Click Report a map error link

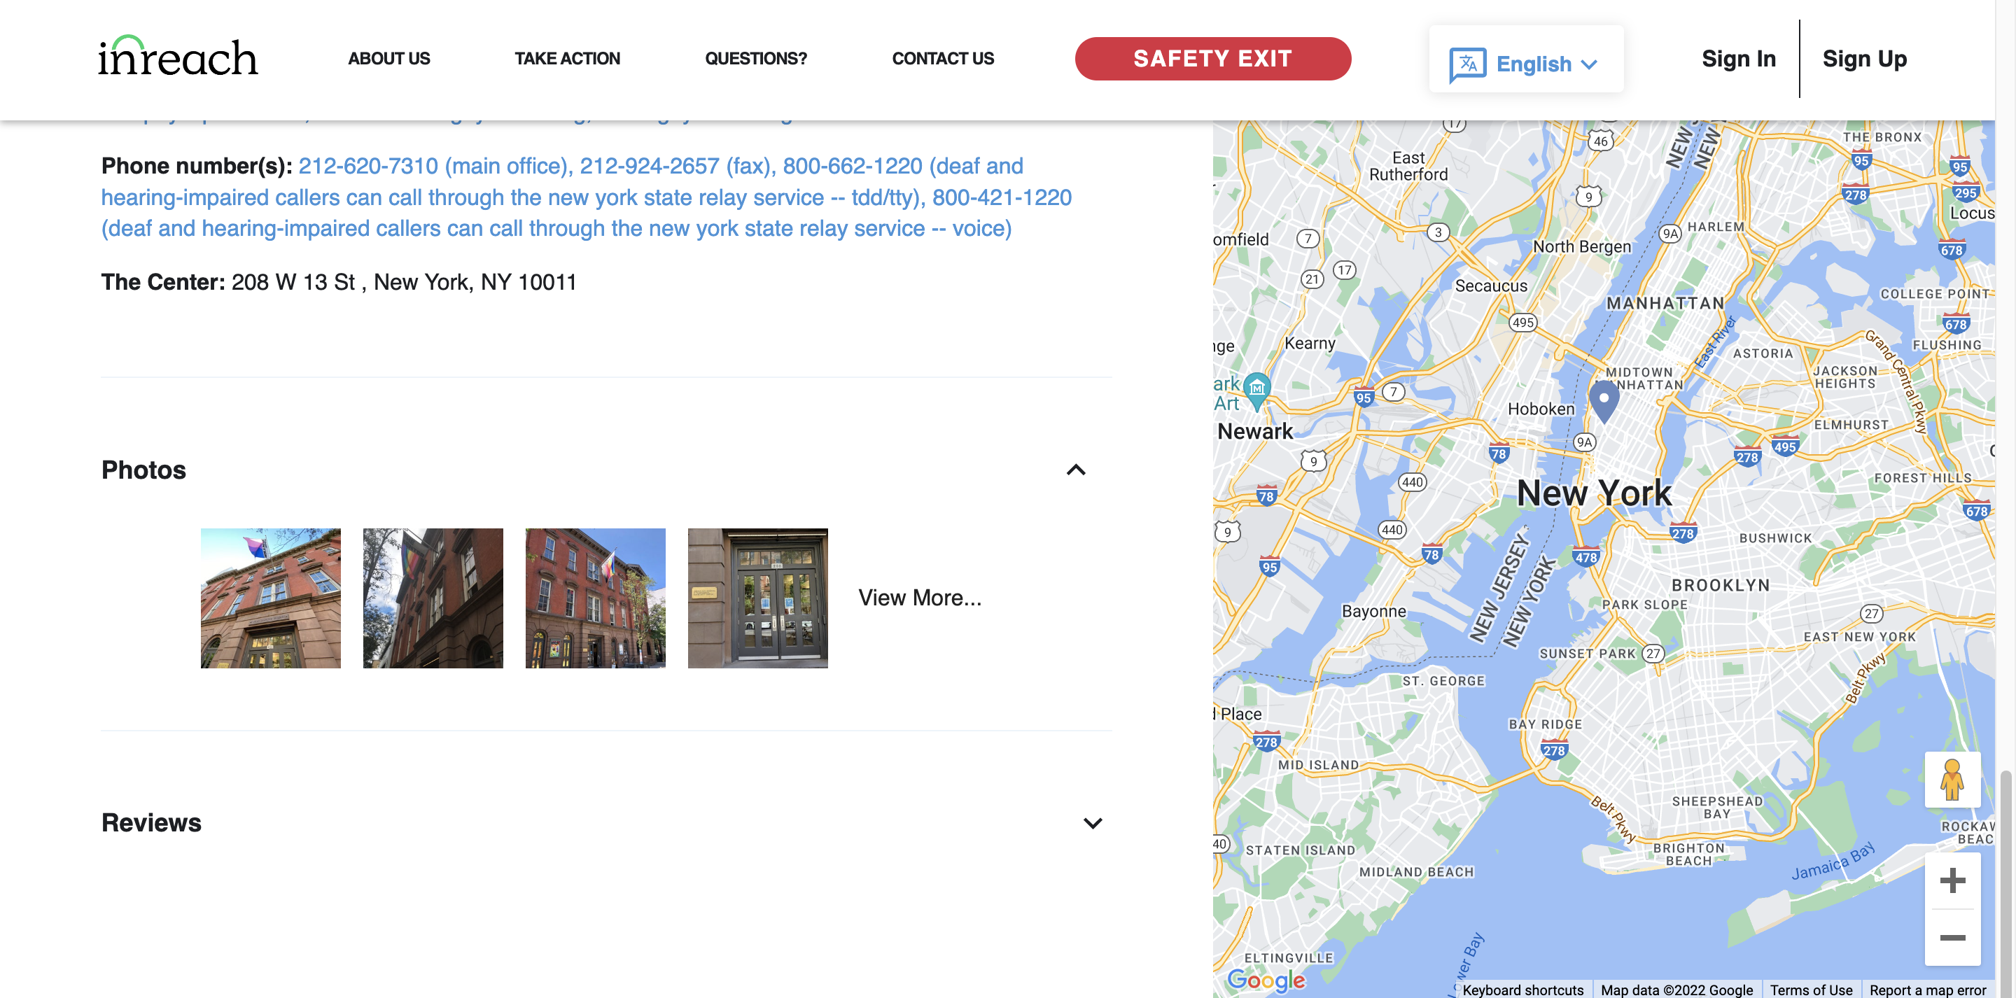pos(1928,990)
